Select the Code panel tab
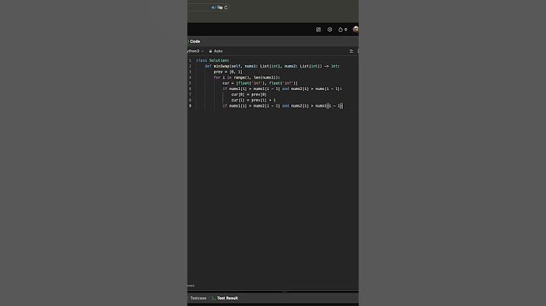Image resolution: width=546 pixels, height=306 pixels. (x=194, y=42)
